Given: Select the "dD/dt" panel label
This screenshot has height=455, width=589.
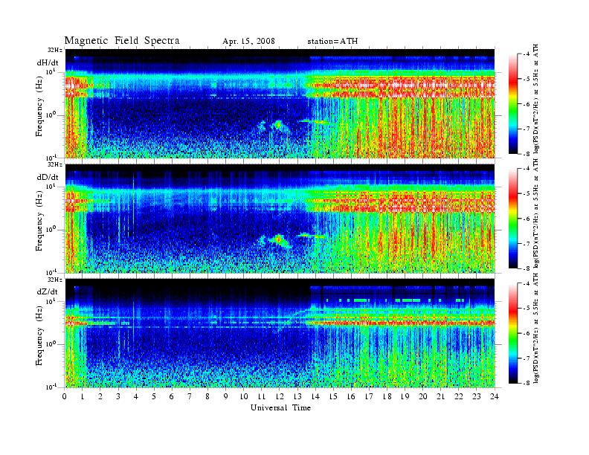Looking at the screenshot, I should tap(48, 177).
